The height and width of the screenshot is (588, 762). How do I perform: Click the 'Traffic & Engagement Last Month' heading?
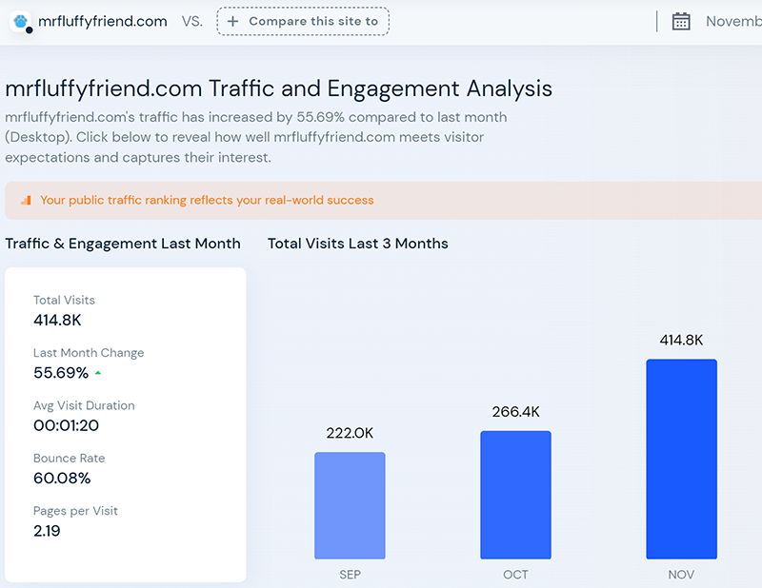tap(123, 244)
